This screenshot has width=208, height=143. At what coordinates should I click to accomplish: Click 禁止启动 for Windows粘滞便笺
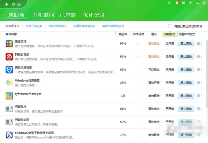click(186, 83)
